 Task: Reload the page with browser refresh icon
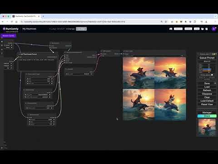coord(12,22)
